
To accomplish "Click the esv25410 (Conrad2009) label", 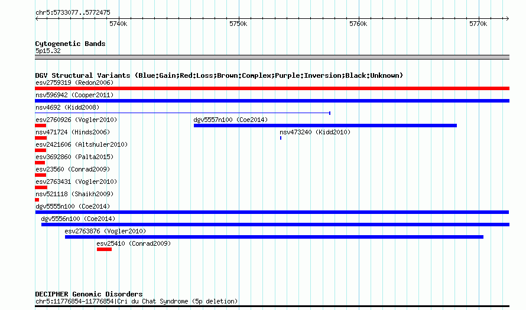I will point(134,243).
